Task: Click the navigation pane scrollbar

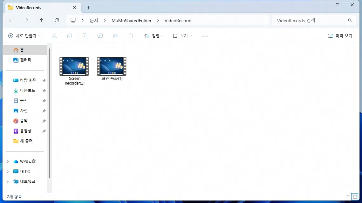Action: pyautogui.click(x=50, y=113)
